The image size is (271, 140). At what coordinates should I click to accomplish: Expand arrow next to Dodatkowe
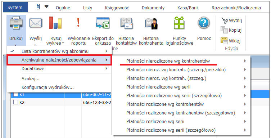click(x=107, y=69)
